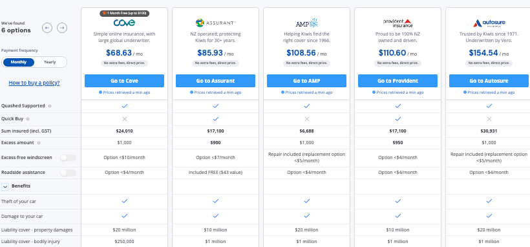
Task: Click the Provident Insurance logo
Action: (x=398, y=23)
